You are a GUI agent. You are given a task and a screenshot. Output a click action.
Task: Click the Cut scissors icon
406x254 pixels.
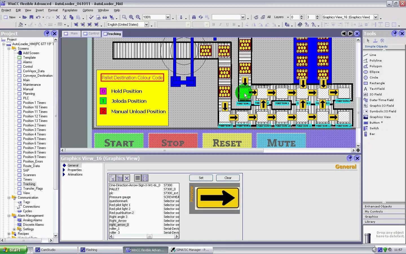(x=65, y=17)
